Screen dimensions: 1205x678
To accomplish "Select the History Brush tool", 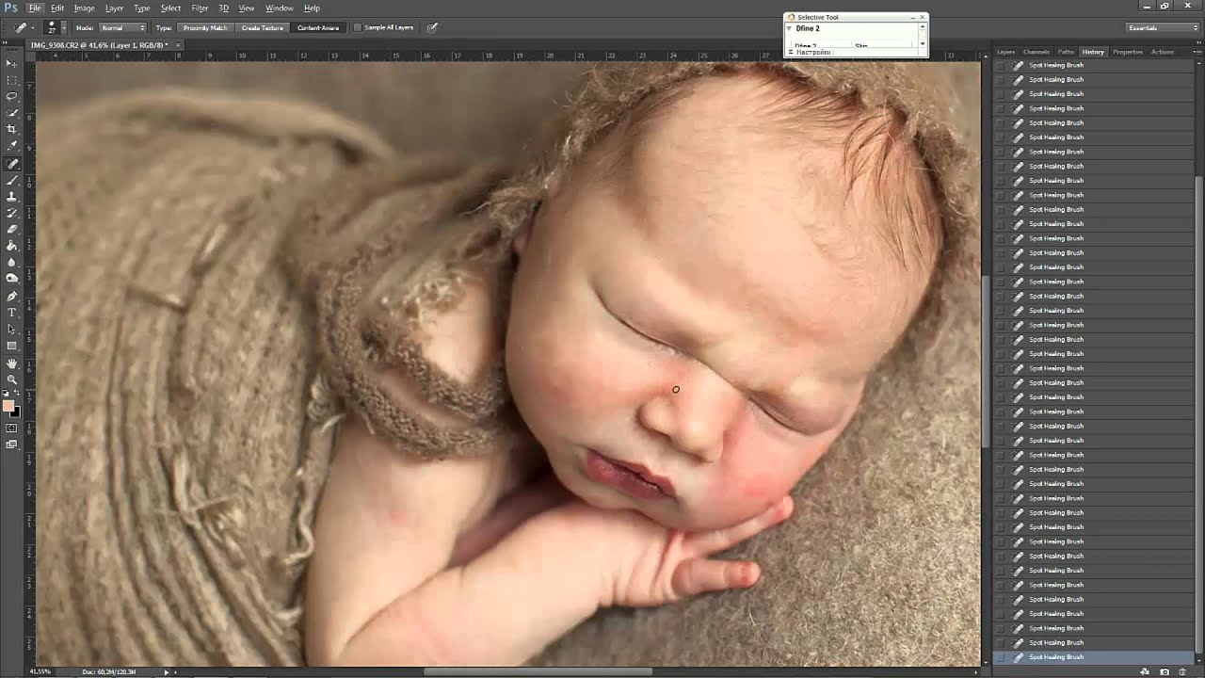I will coord(12,213).
